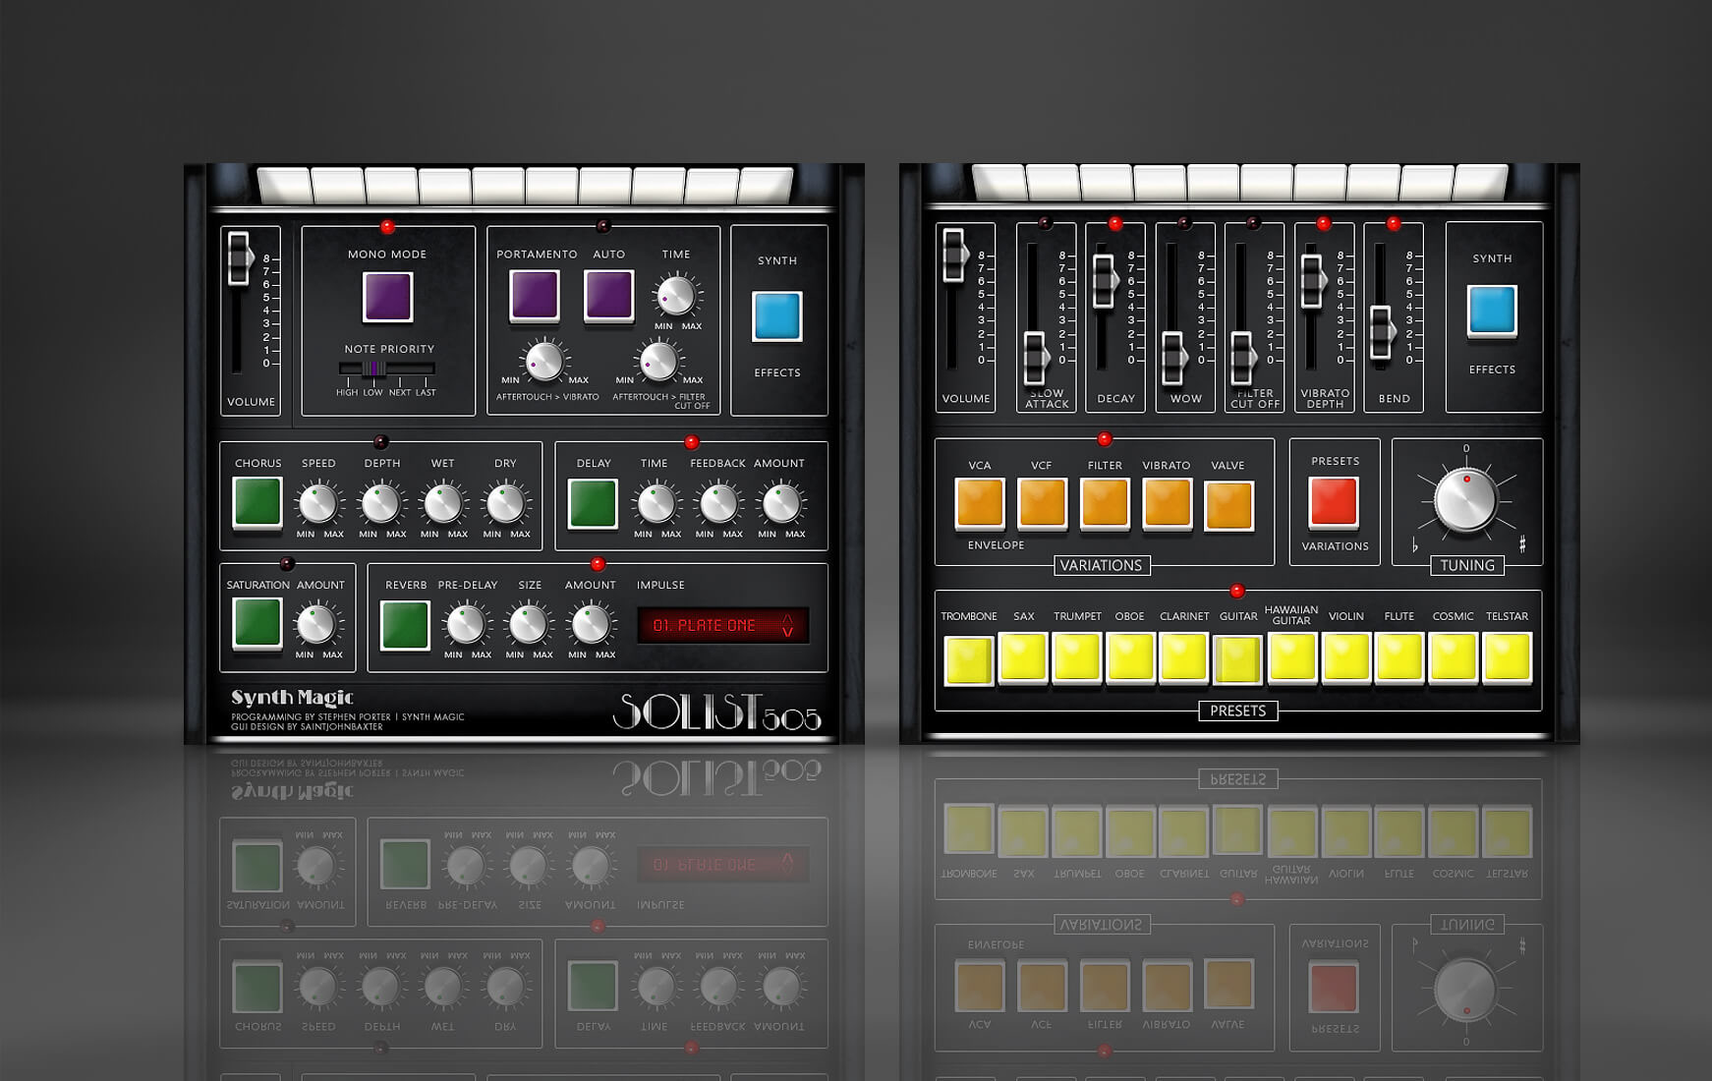Click the Chorus Depth knob
Image resolution: width=1712 pixels, height=1081 pixels.
pyautogui.click(x=379, y=504)
